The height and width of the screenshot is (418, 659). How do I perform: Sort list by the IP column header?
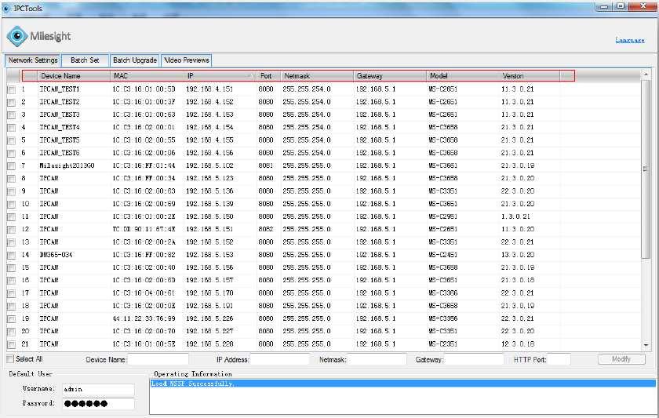click(220, 76)
